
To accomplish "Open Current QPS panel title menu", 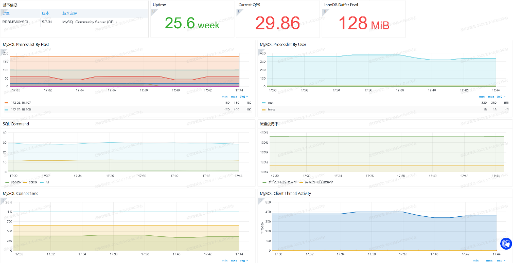I will [249, 5].
